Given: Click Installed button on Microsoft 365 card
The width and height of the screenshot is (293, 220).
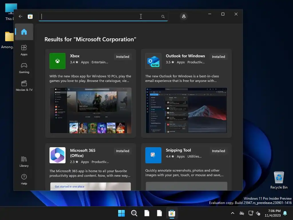Looking at the screenshot, I should (122, 151).
